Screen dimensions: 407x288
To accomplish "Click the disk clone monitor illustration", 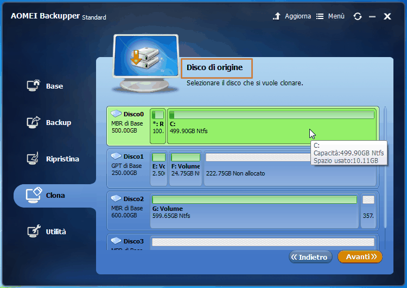I will pyautogui.click(x=145, y=63).
